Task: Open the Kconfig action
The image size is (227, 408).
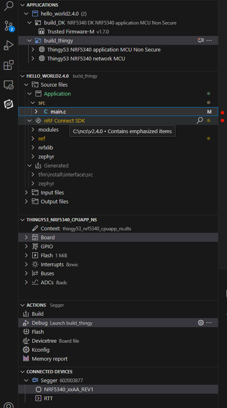Action: pyautogui.click(x=40, y=350)
